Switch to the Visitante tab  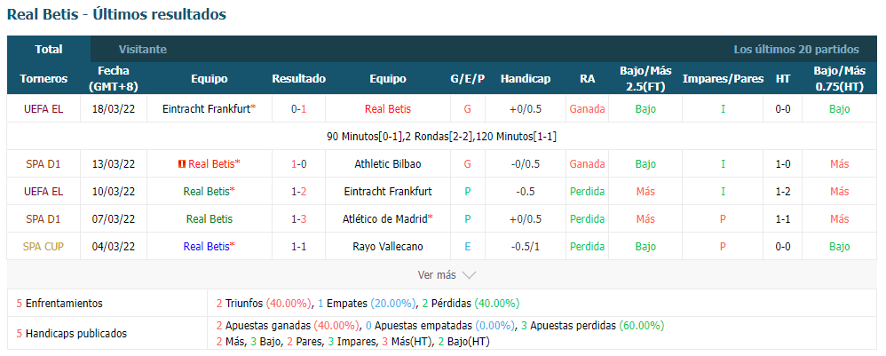(x=142, y=49)
